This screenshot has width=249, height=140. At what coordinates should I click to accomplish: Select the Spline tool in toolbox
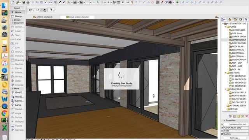[17, 117]
